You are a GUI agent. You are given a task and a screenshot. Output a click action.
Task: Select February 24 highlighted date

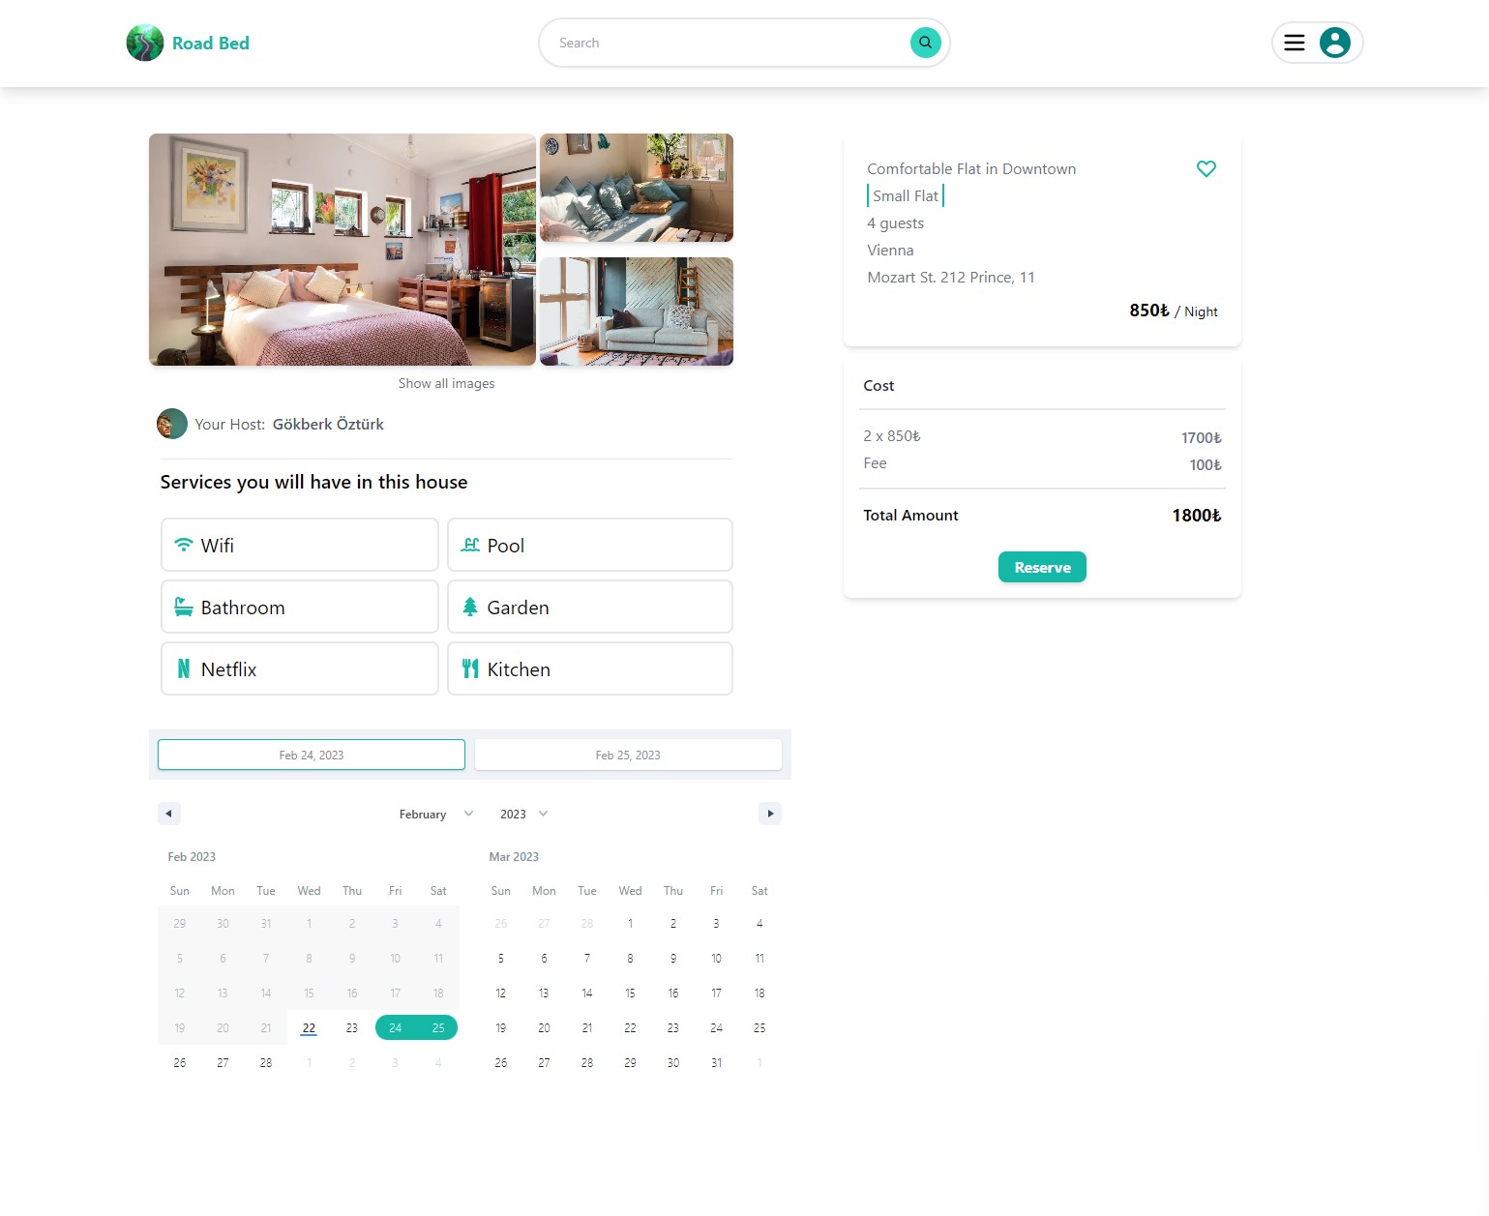coord(395,1027)
